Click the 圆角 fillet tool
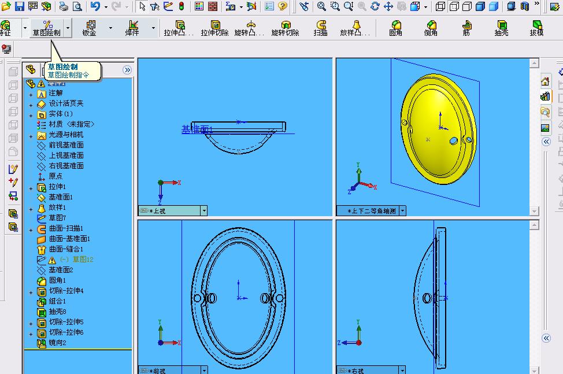 (x=395, y=28)
